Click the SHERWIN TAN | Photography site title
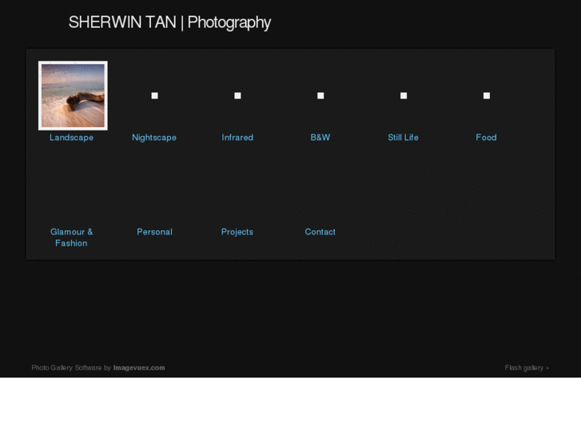The width and height of the screenshot is (581, 436). [x=169, y=22]
